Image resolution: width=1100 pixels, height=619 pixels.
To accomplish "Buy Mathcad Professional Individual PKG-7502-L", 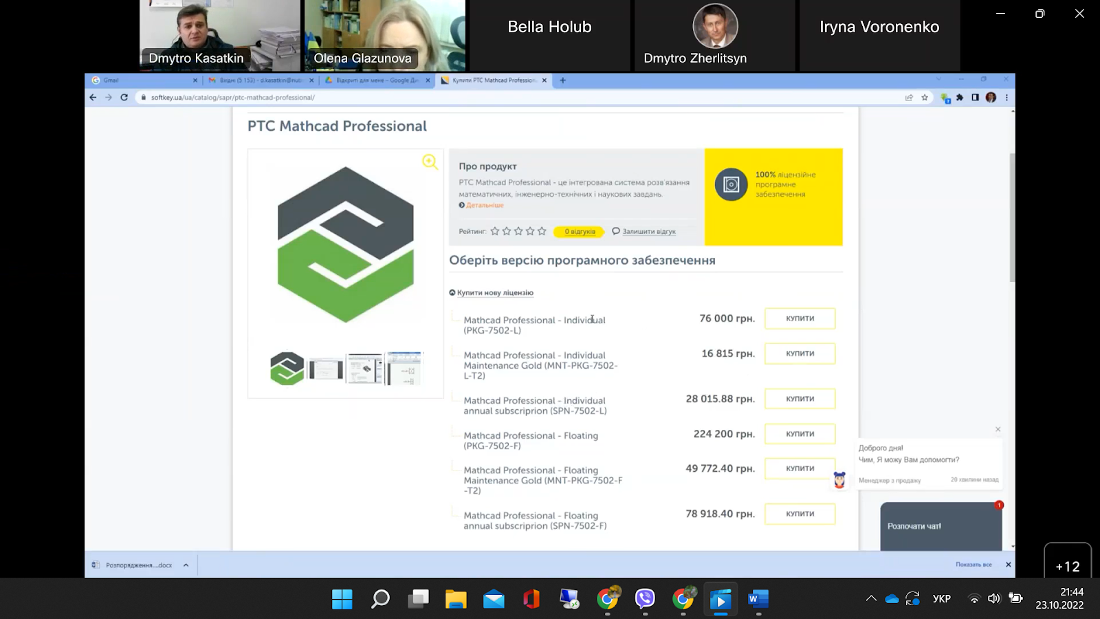I will 800,318.
